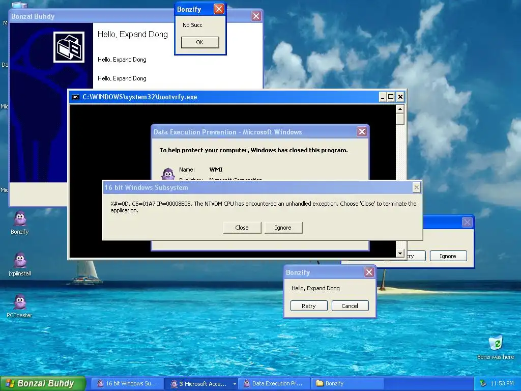The width and height of the screenshot is (521, 391).
Task: Minimize the bootvrfy.exe console window
Action: click(383, 97)
